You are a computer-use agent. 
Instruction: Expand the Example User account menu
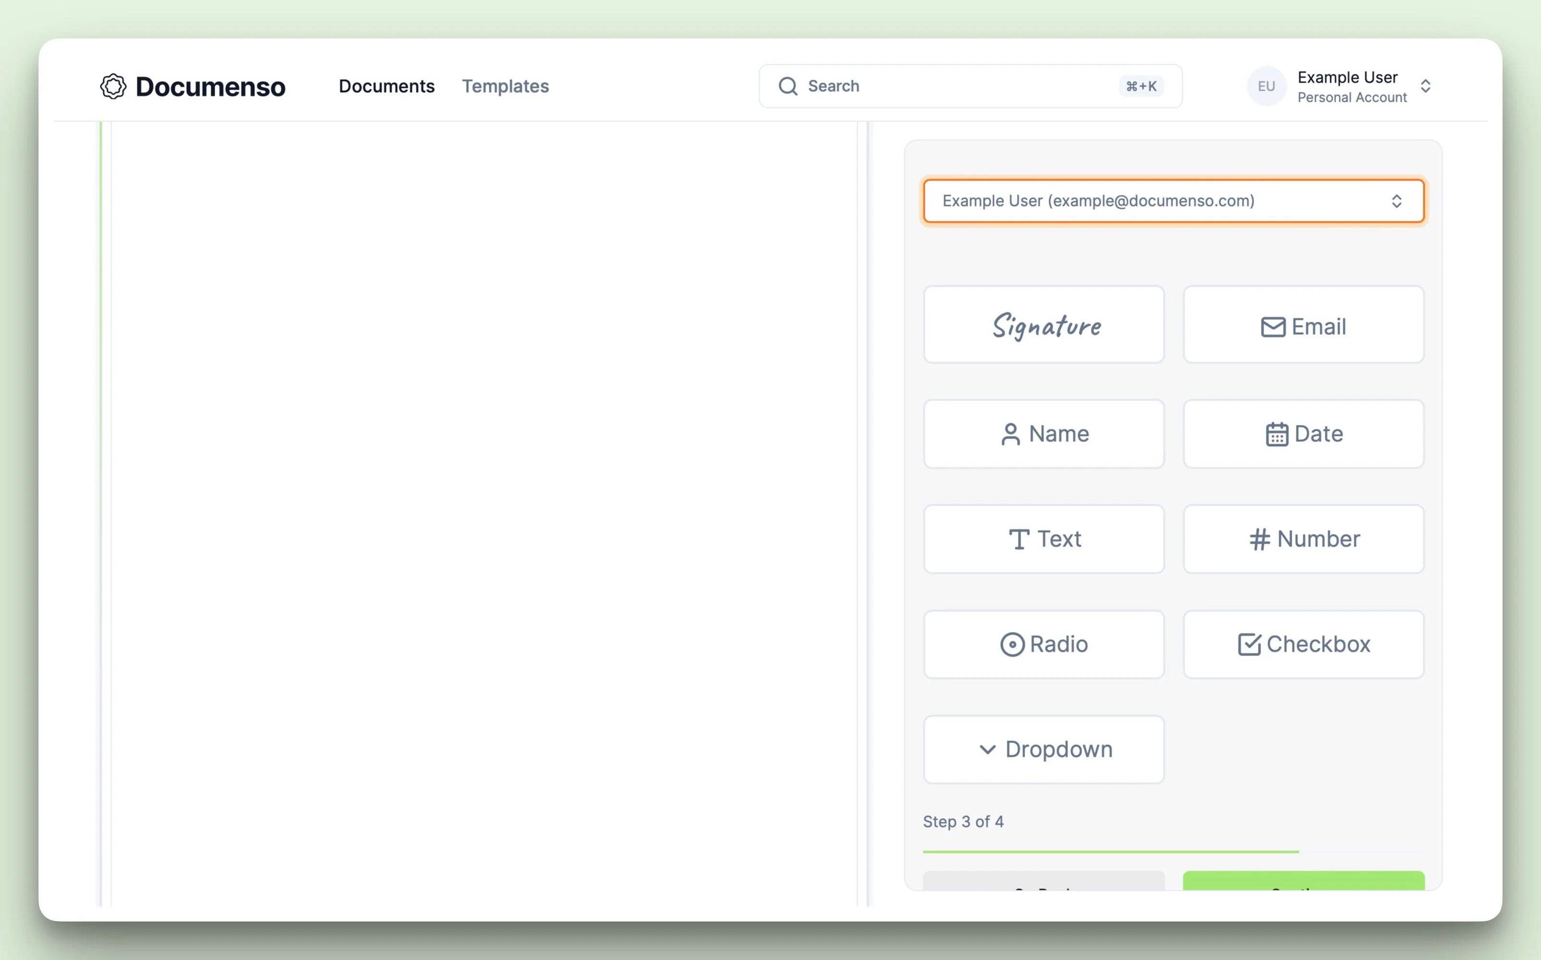(1425, 86)
